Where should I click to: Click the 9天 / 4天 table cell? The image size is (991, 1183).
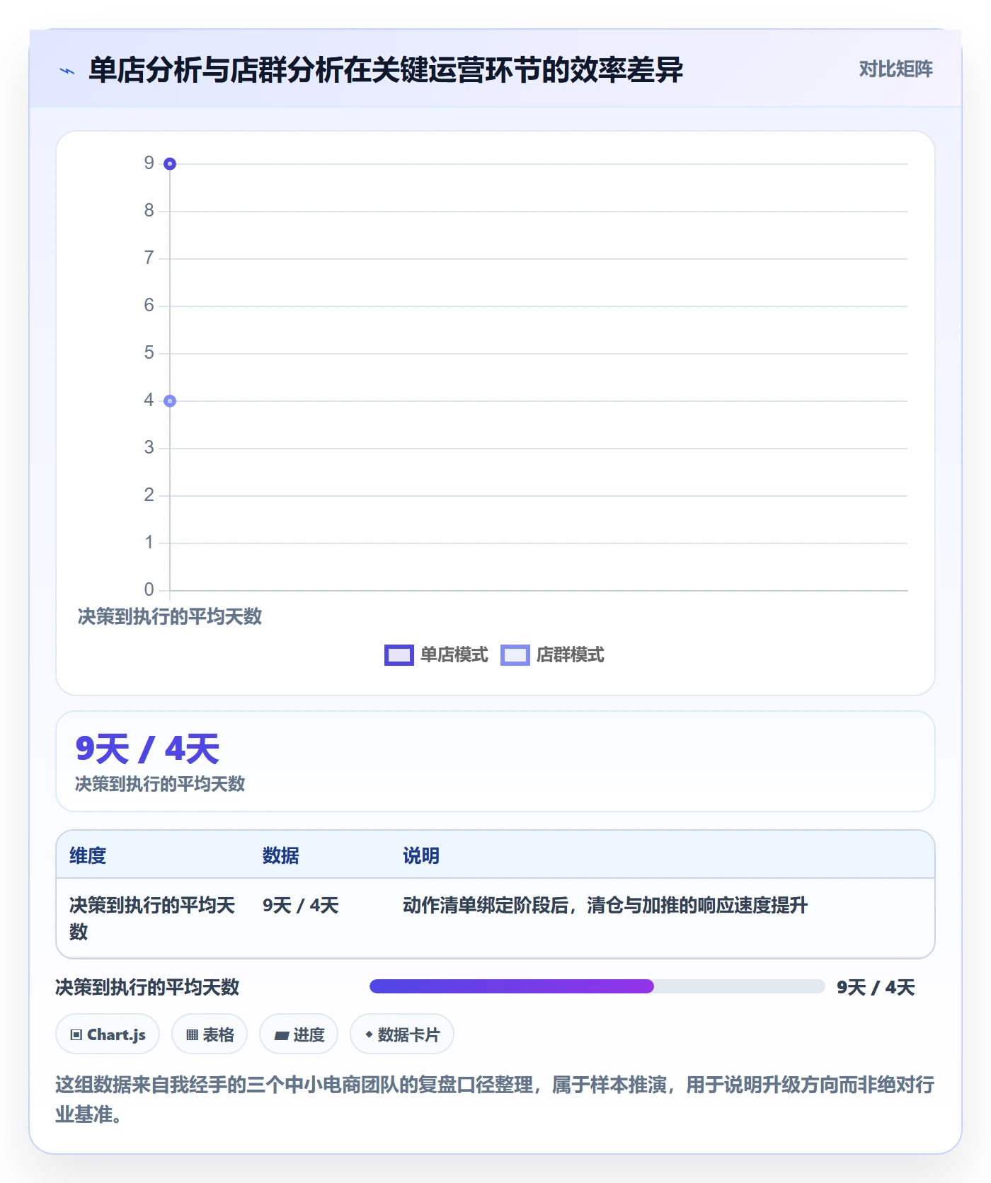pos(301,906)
